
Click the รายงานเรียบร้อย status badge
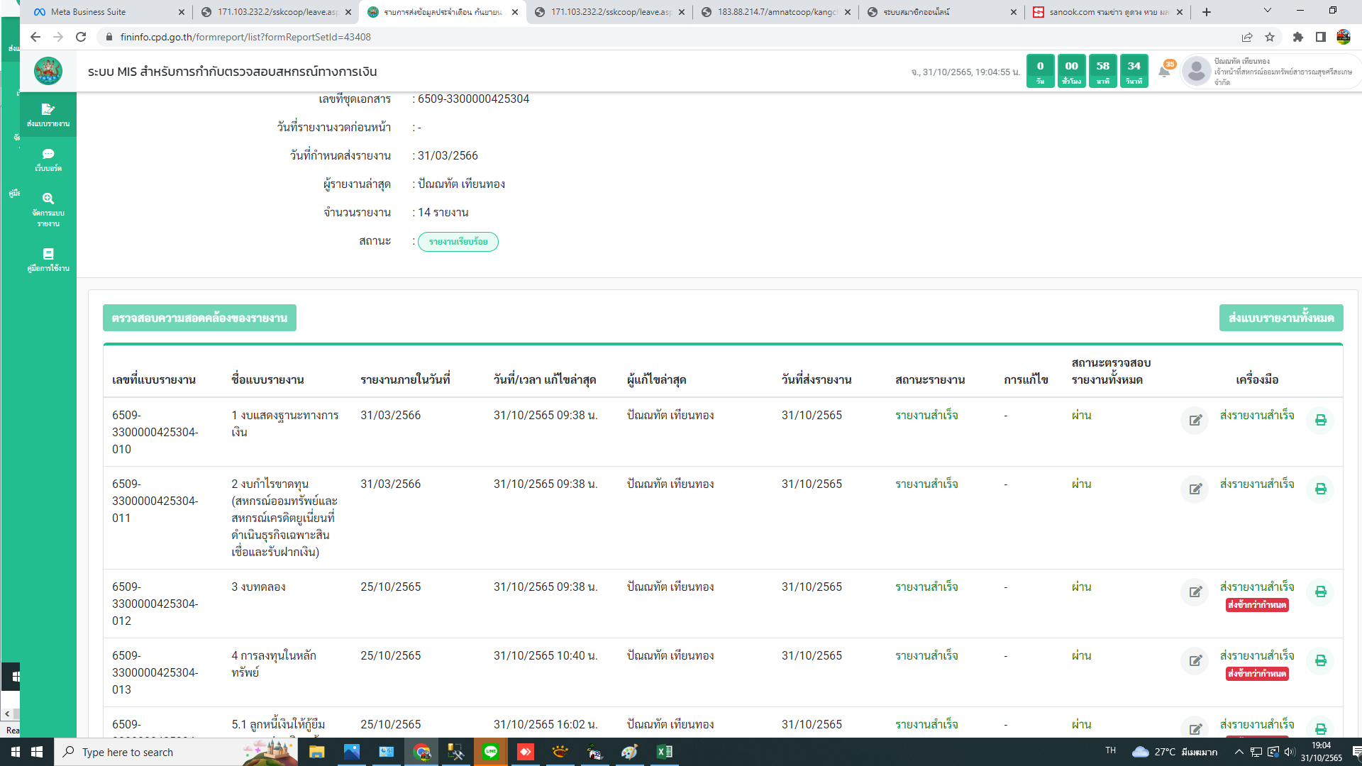pyautogui.click(x=458, y=242)
